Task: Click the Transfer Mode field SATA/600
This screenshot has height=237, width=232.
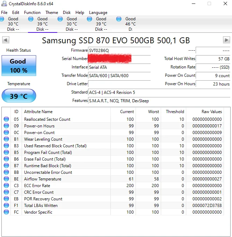Action: (119, 76)
